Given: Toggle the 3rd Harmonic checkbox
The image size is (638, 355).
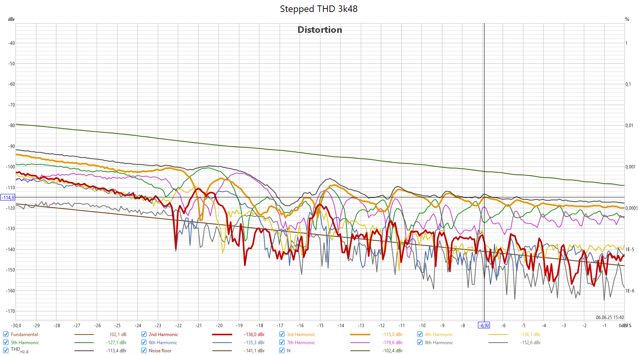Looking at the screenshot, I should tap(282, 335).
